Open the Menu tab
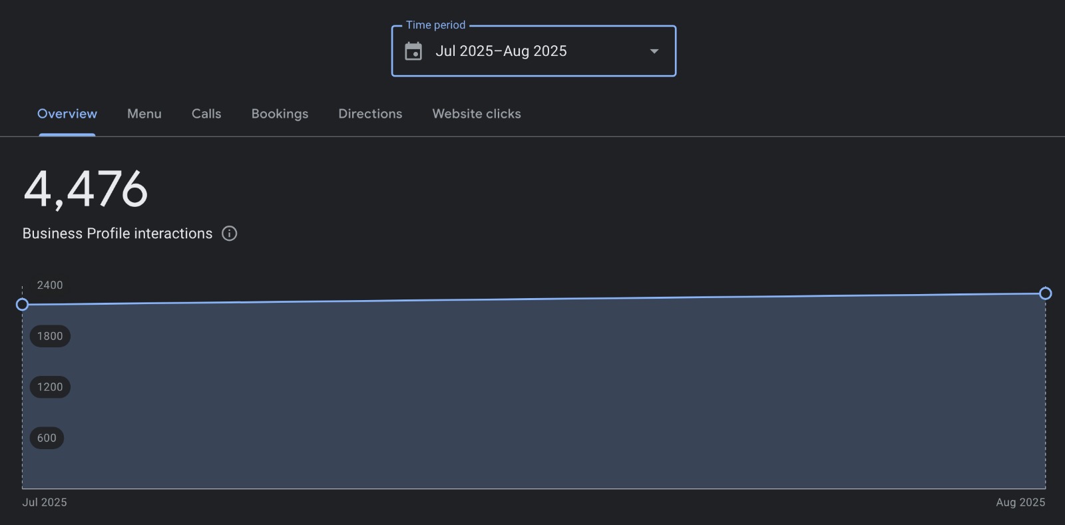 144,114
